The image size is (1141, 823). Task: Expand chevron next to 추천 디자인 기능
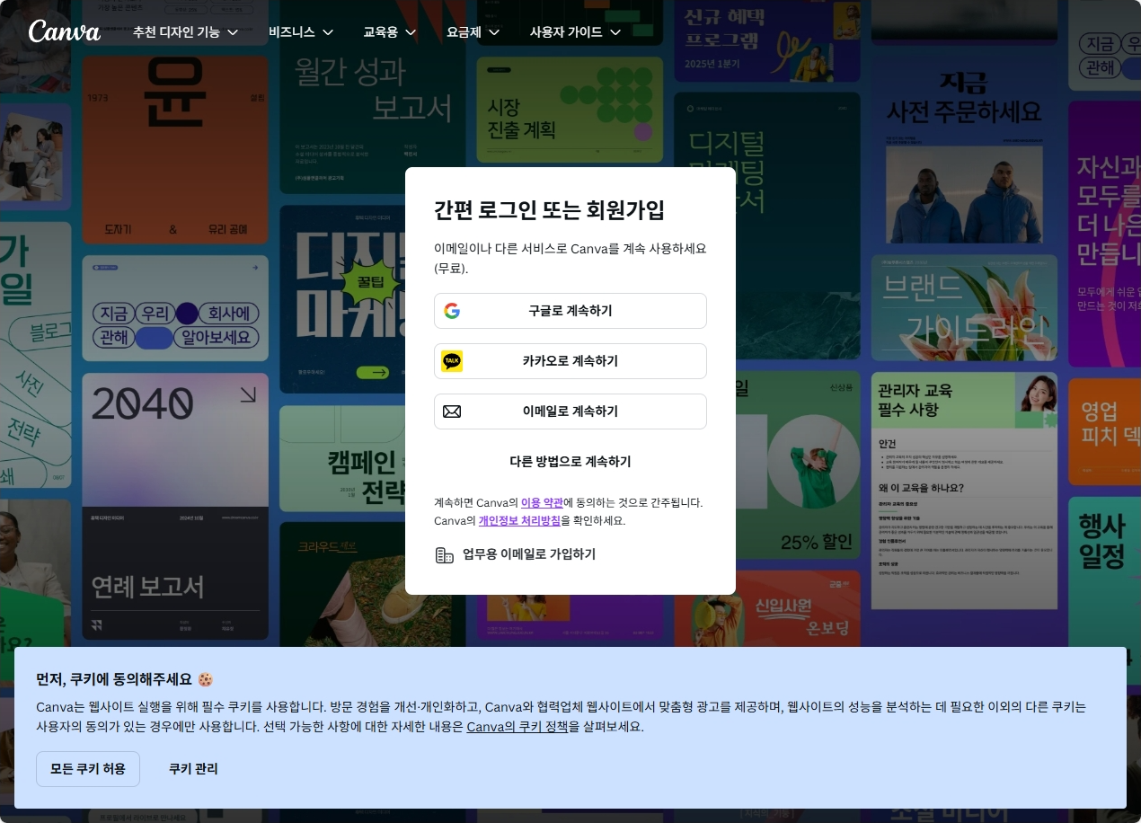coord(233,32)
